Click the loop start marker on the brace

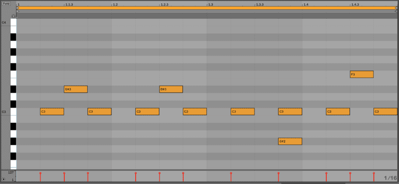[18, 8]
